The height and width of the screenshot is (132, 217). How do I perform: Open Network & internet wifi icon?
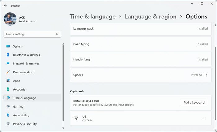8,64
